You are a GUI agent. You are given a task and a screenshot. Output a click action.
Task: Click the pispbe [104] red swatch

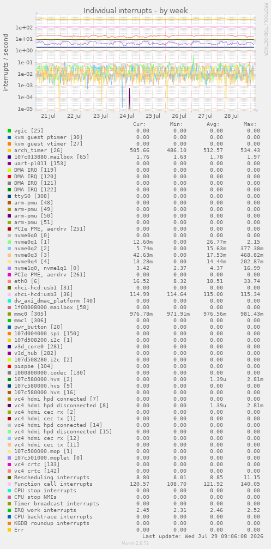click(9, 366)
